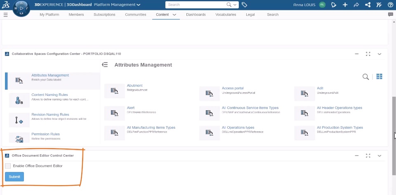Image resolution: width=396 pixels, height=195 pixels.
Task: Toggle the tile view icon
Action: [x=379, y=77]
